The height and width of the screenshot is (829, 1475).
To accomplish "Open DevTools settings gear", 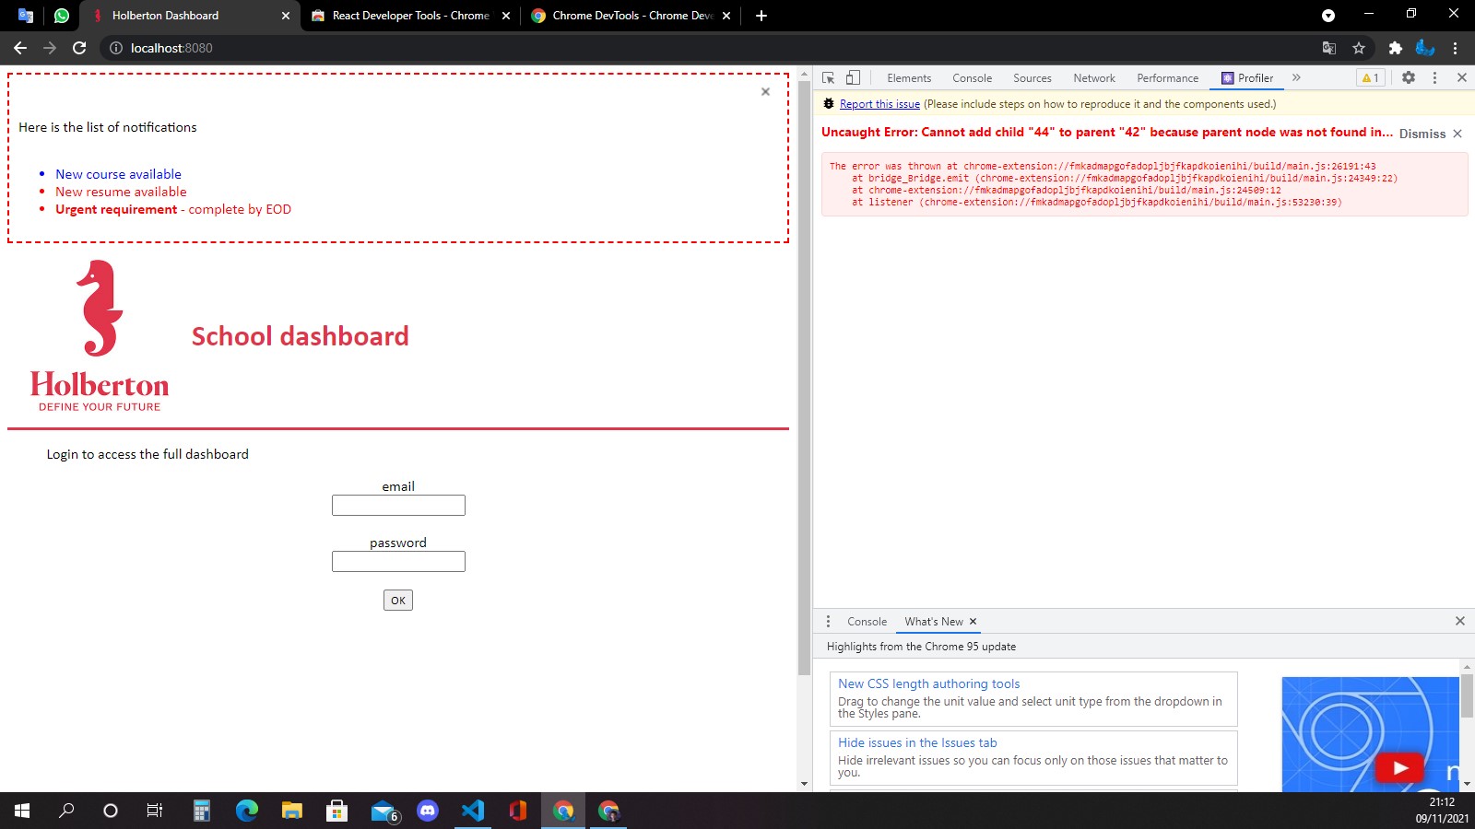I will [x=1410, y=77].
